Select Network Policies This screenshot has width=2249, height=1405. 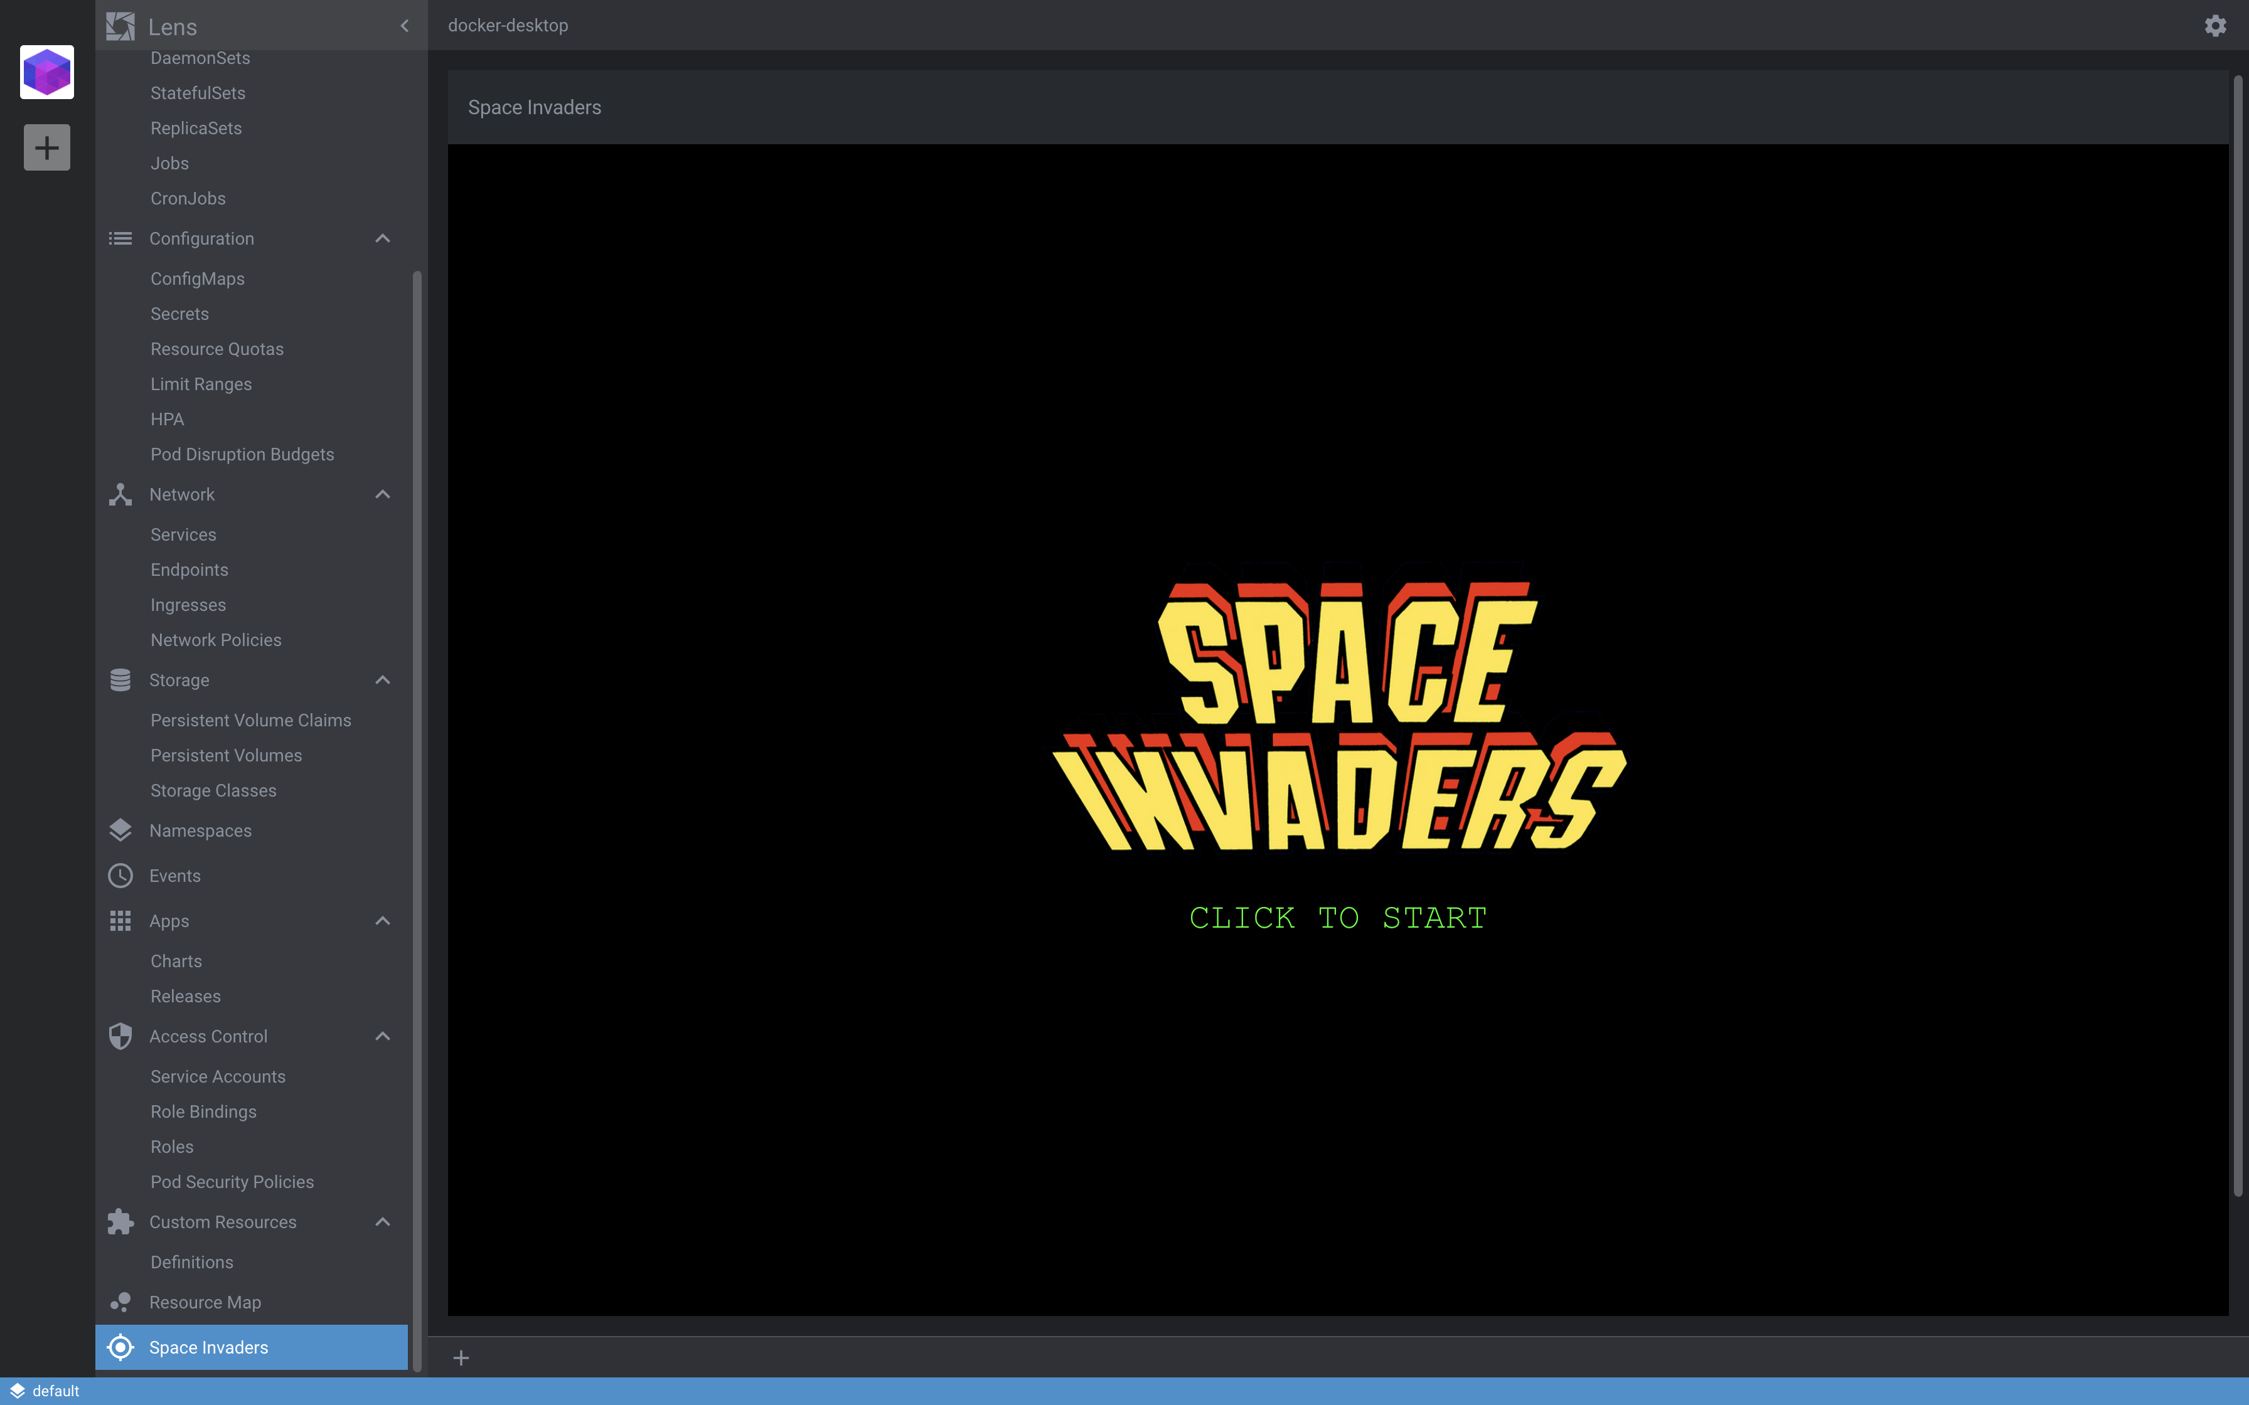(216, 640)
